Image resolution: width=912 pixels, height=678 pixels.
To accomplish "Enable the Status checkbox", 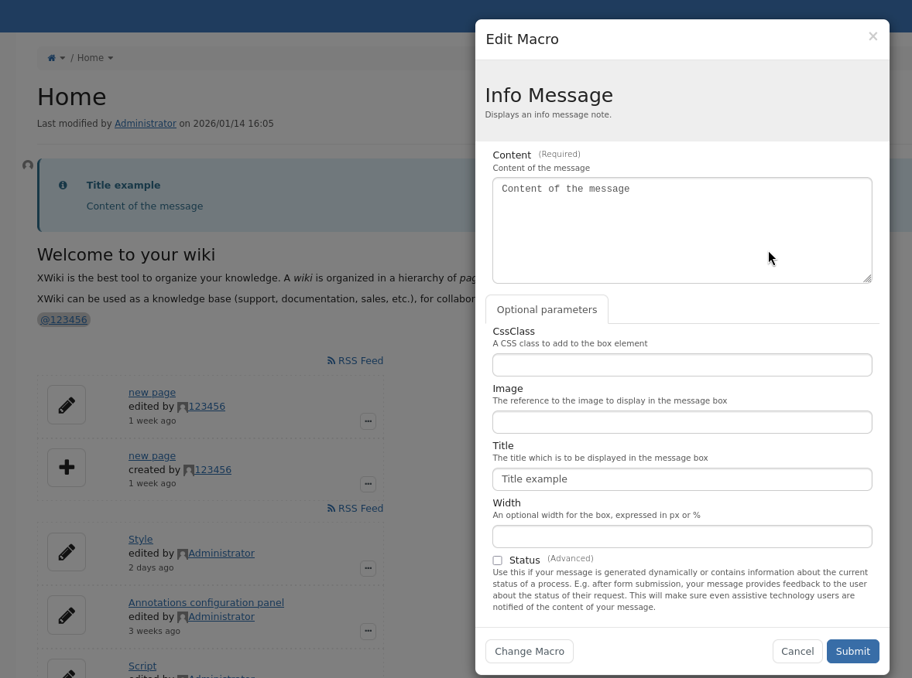I will pyautogui.click(x=497, y=560).
